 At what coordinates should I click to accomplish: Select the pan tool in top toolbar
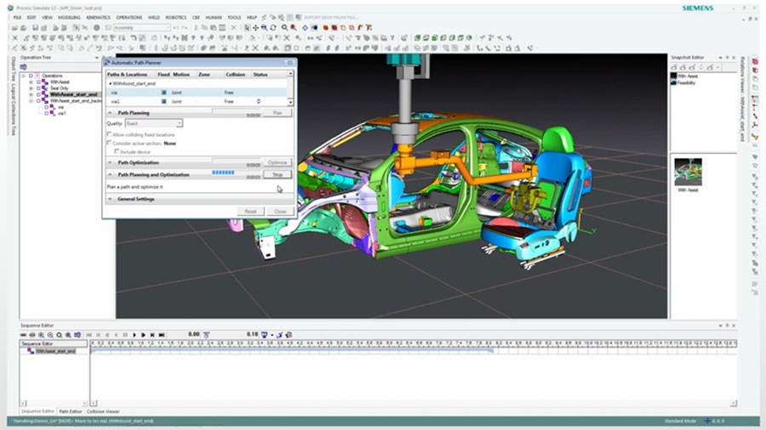255,27
